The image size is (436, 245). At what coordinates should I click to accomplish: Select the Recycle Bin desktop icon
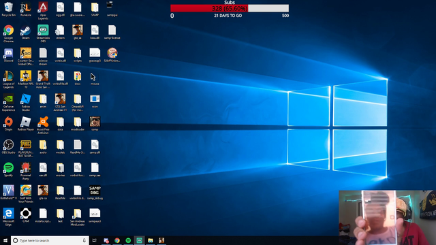(x=9, y=9)
